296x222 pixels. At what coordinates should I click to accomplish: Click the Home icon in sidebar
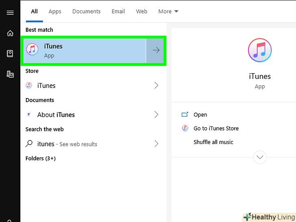pos(10,33)
